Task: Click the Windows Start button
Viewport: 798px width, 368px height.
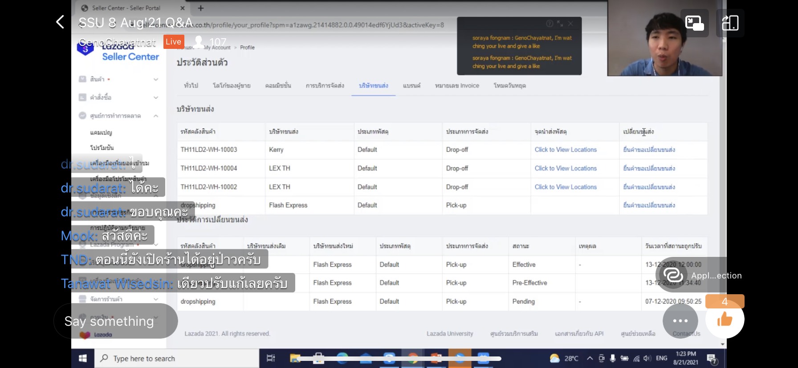Action: pos(83,358)
